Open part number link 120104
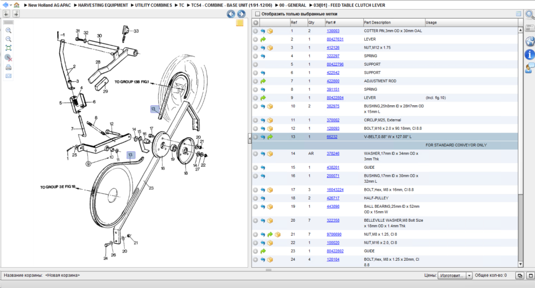This screenshot has width=535, height=288. pyautogui.click(x=333, y=260)
